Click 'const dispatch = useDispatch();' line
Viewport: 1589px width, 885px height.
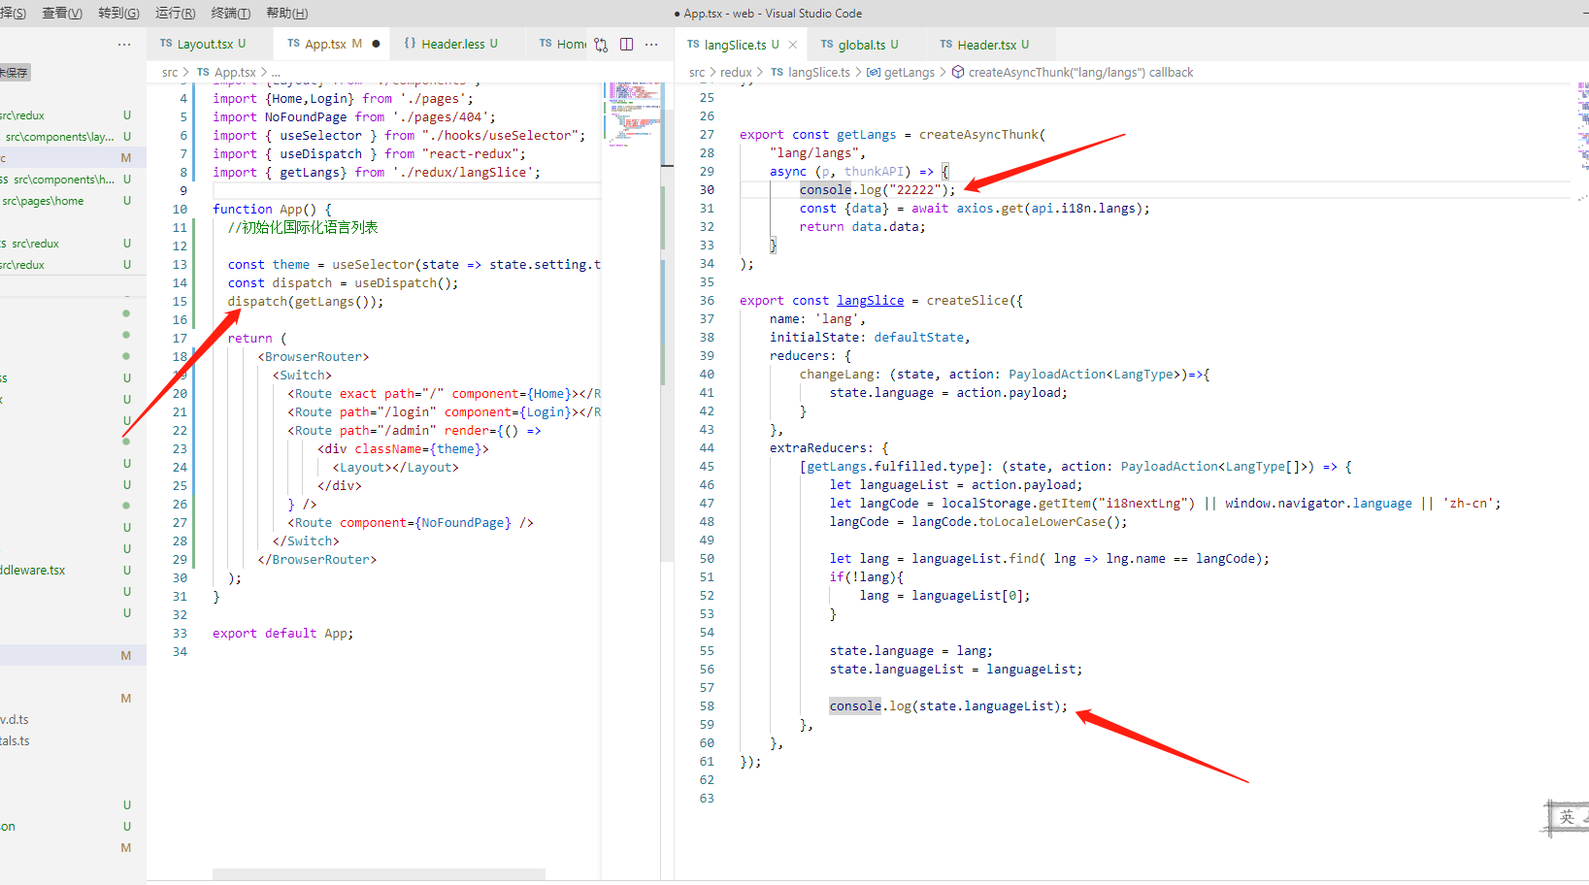[344, 283]
